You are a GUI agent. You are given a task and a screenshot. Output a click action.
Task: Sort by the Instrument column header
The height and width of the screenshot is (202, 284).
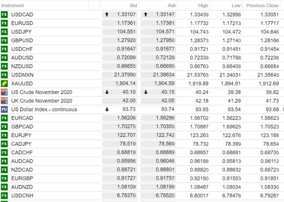point(13,5)
